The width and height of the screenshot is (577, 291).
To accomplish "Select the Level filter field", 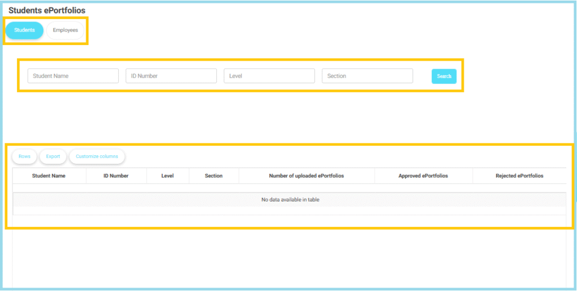I will [269, 76].
